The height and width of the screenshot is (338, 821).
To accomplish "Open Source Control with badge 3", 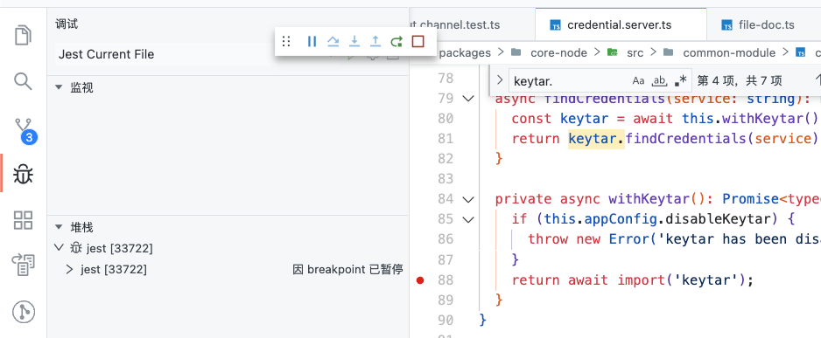I will tap(25, 130).
